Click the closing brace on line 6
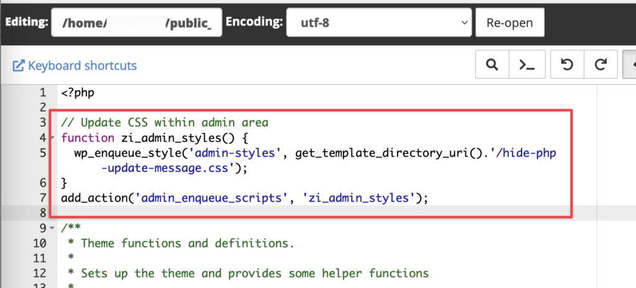 [x=64, y=183]
